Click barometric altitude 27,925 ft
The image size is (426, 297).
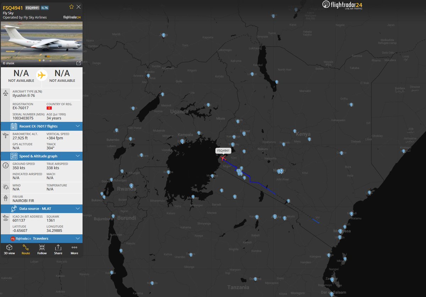(x=21, y=138)
